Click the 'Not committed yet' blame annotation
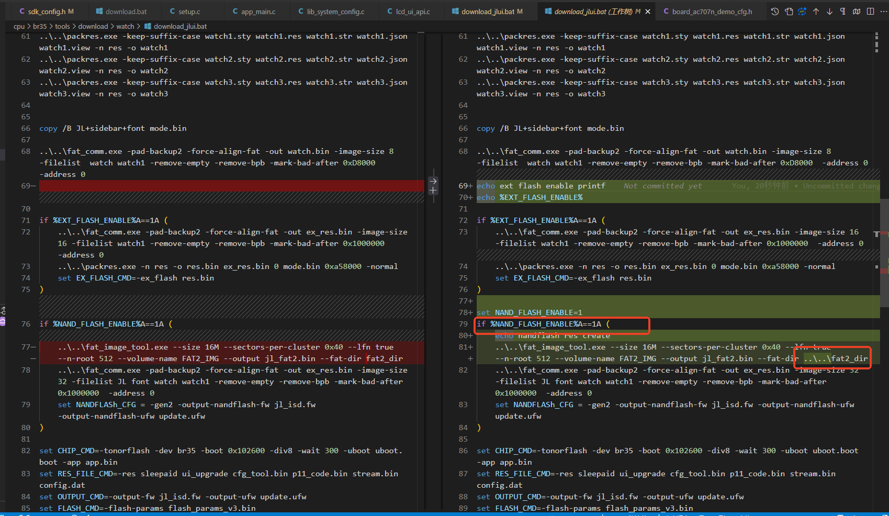Screen dimensions: 889x516 coord(663,186)
